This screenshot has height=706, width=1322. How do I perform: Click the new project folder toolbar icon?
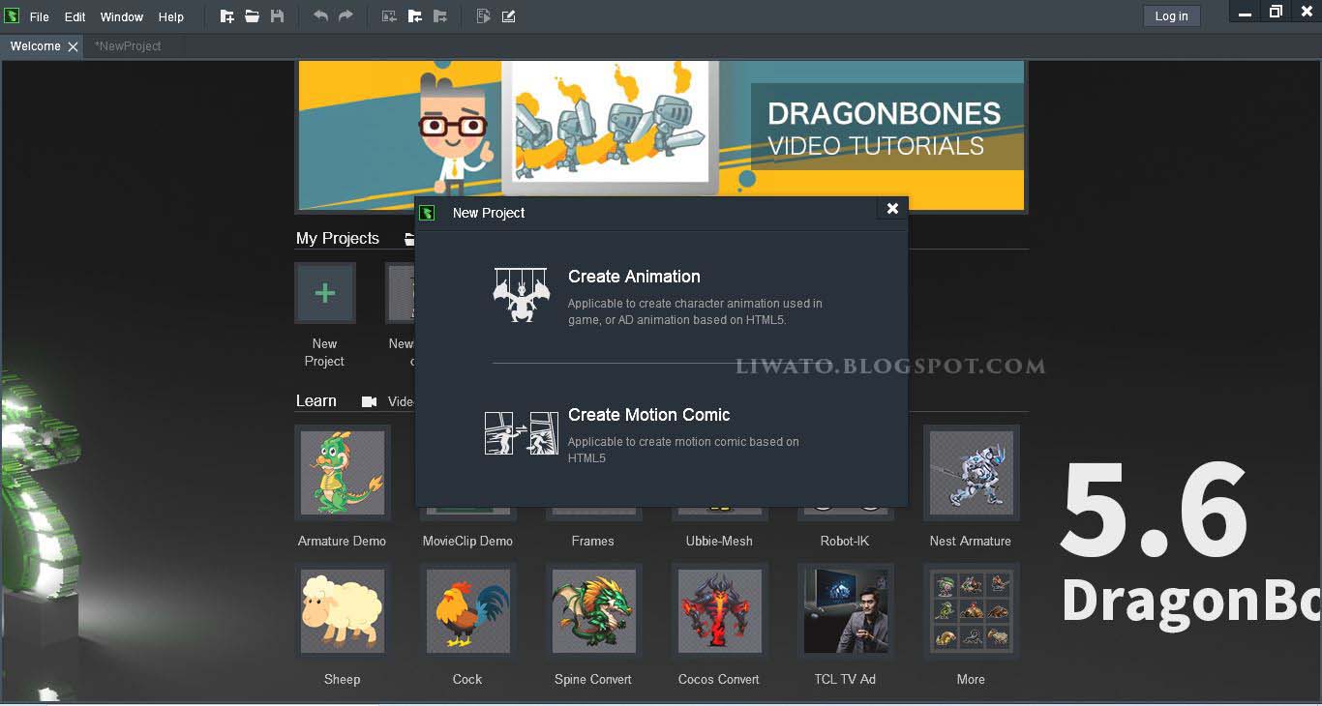[227, 16]
